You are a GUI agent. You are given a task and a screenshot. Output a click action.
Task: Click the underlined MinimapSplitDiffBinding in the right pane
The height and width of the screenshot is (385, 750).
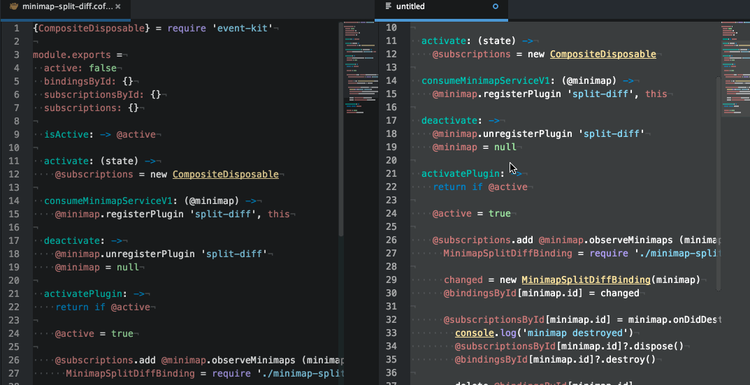(586, 280)
